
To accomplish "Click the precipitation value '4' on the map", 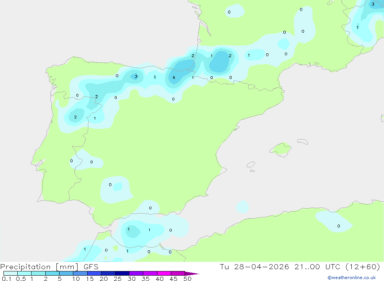I will click(x=174, y=77).
